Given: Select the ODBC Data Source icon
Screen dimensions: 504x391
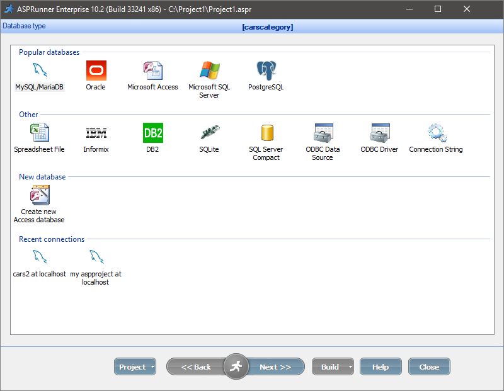Looking at the screenshot, I should [x=323, y=133].
